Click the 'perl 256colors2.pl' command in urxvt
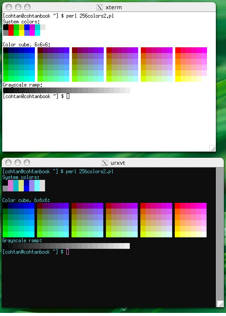 coord(90,171)
